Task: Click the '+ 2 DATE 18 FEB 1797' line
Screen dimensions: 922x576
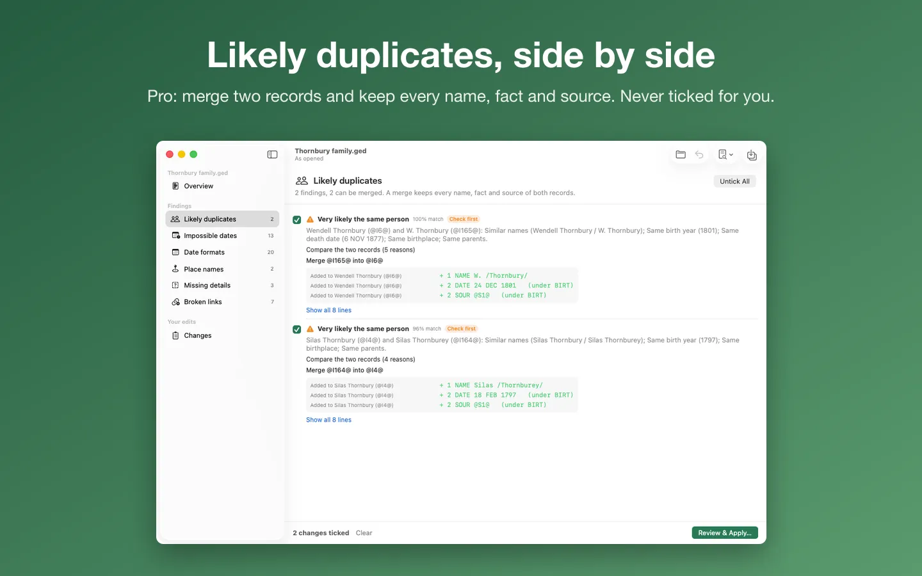Action: 478,395
